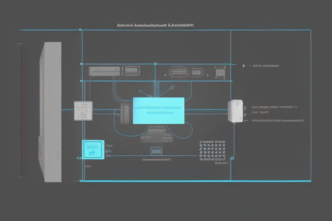The height and width of the screenshot is (221, 332).
Task: Click the circle node on top rack line
Action: click(x=155, y=64)
